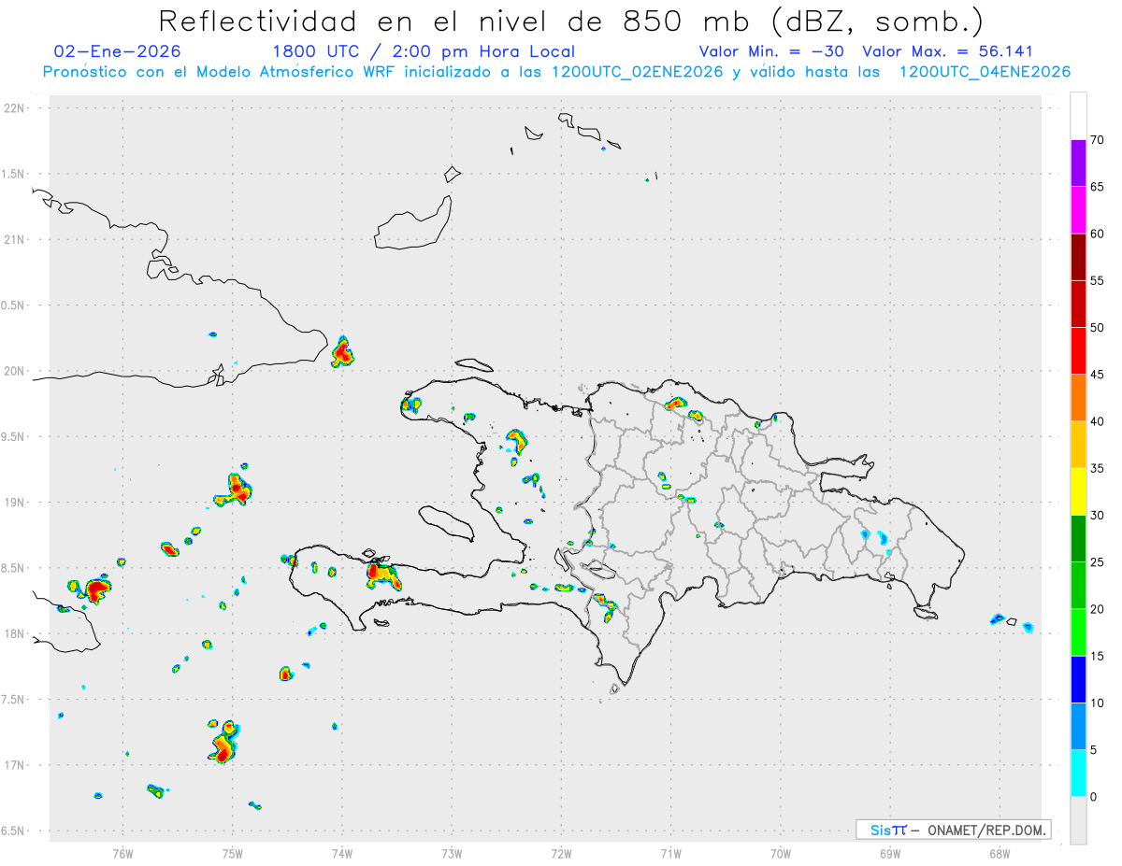Click the colorbar tick value '0'
The width and height of the screenshot is (1122, 866).
tap(1094, 797)
